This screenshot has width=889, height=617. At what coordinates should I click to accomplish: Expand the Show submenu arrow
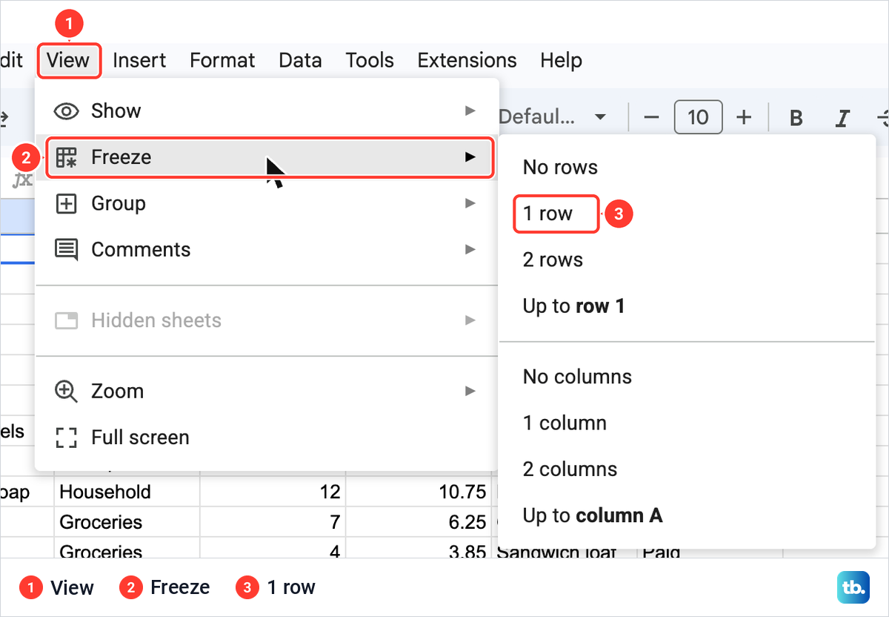pyautogui.click(x=470, y=110)
